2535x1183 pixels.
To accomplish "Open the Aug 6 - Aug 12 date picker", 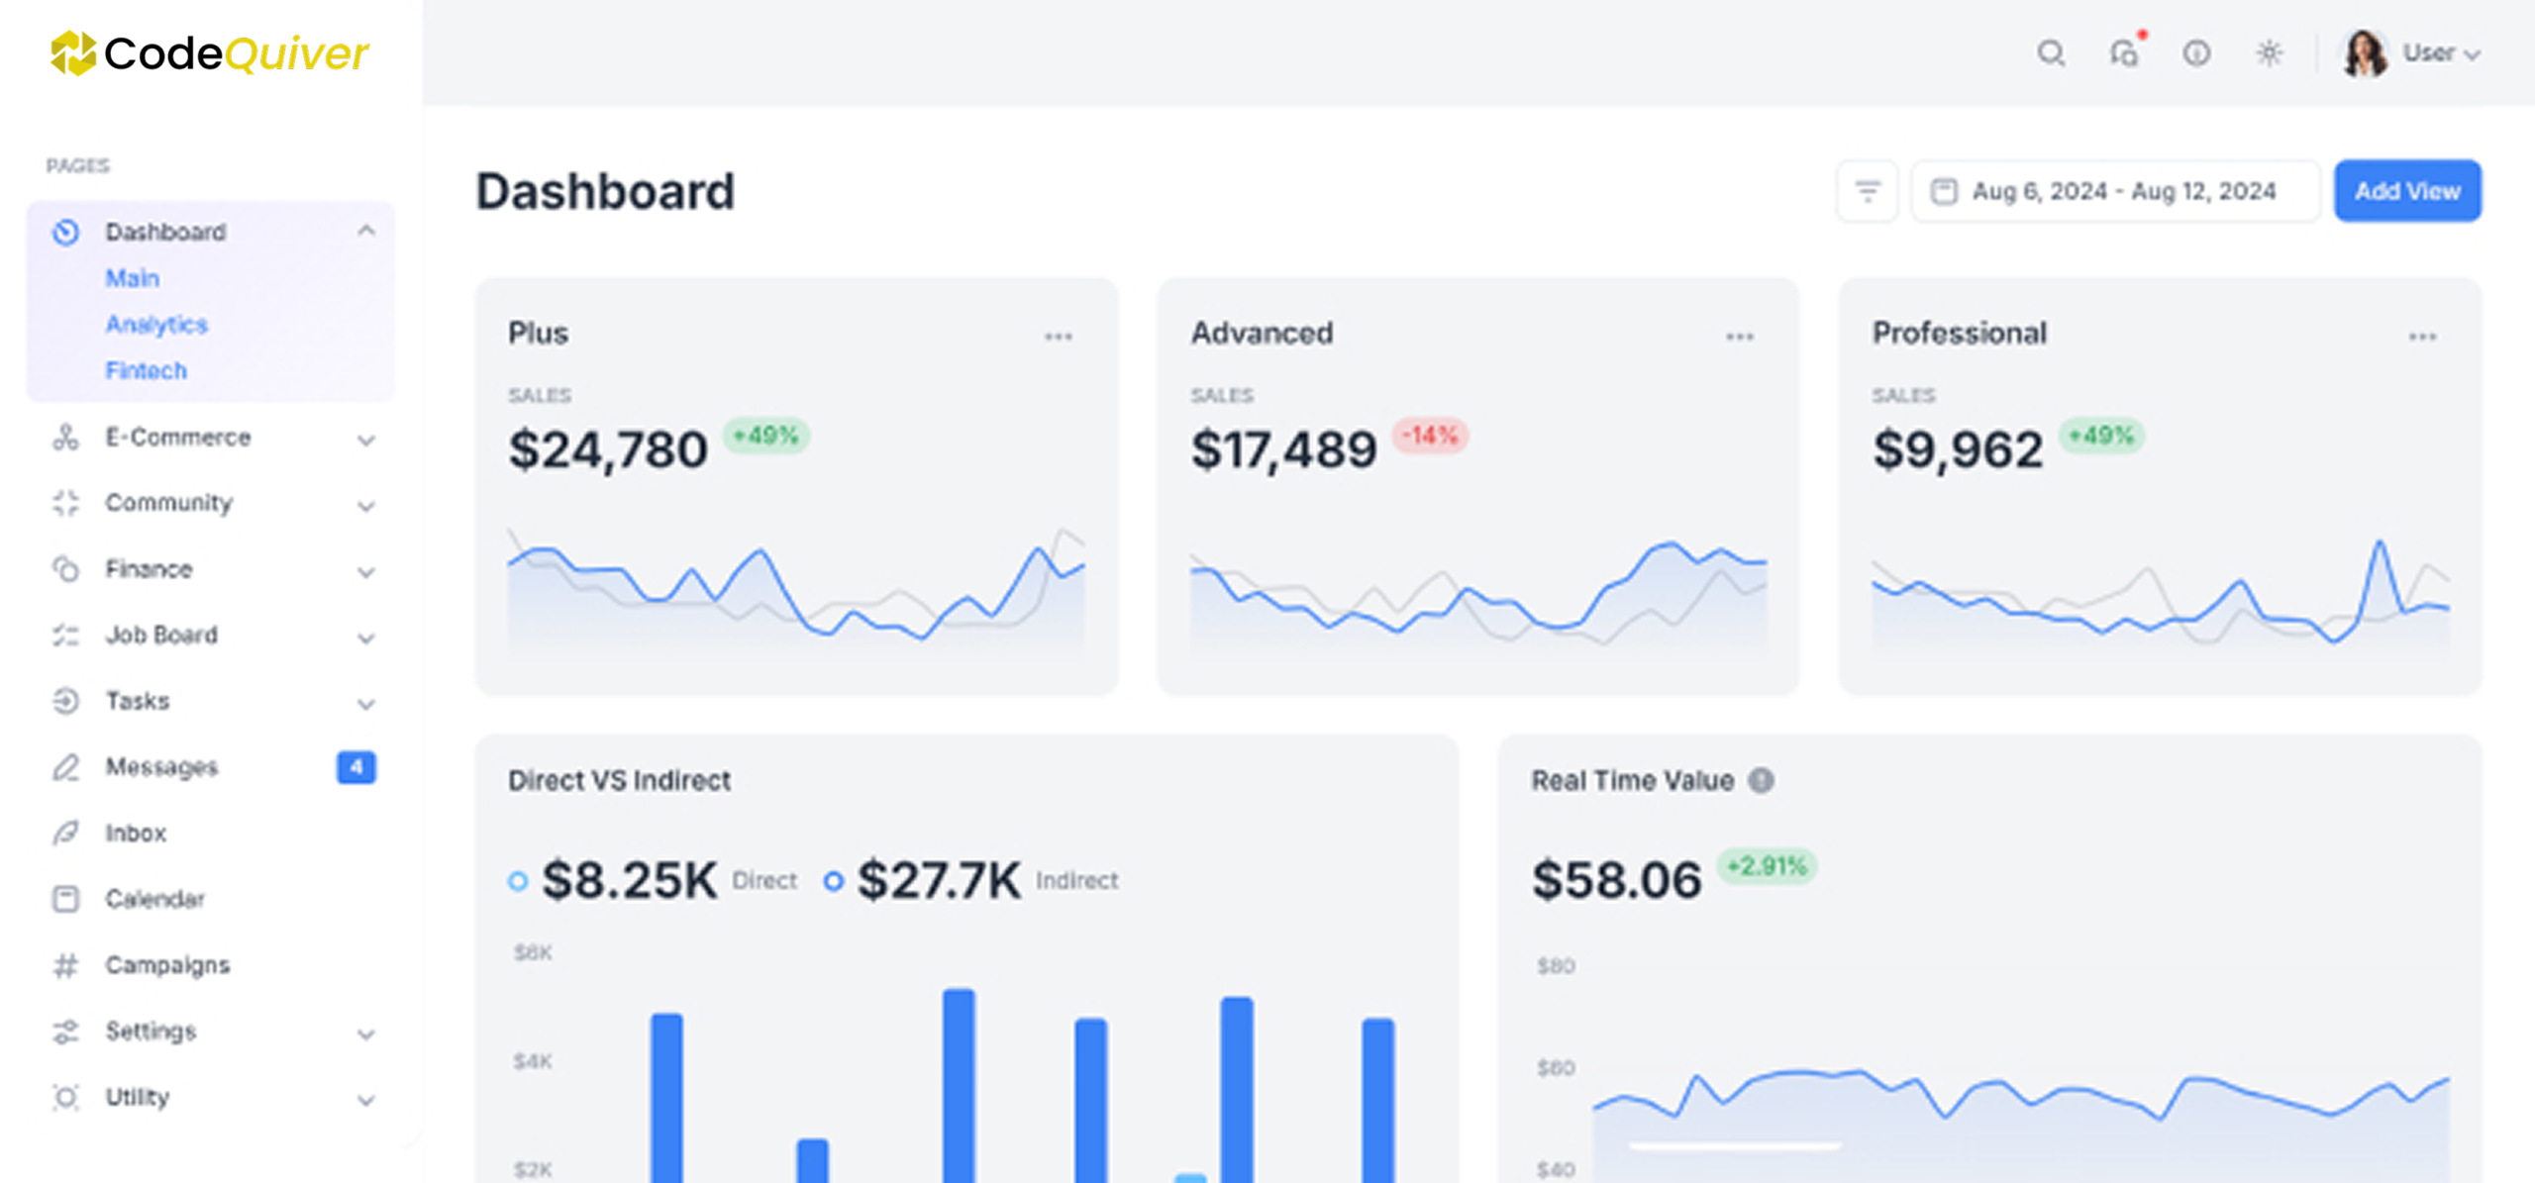I will 2115,191.
